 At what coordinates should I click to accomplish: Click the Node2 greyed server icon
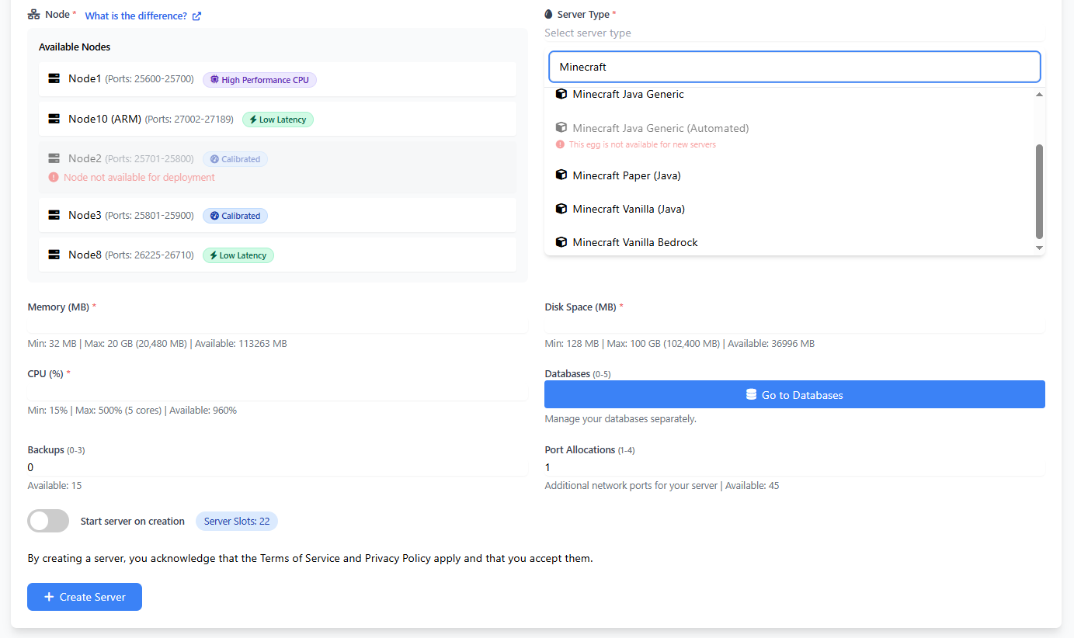click(54, 158)
